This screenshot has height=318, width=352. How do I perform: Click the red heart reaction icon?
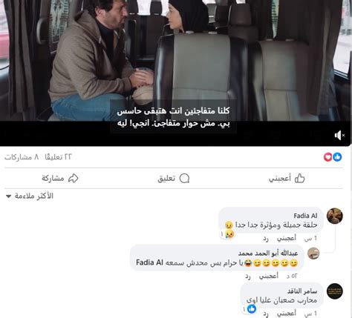(x=328, y=157)
